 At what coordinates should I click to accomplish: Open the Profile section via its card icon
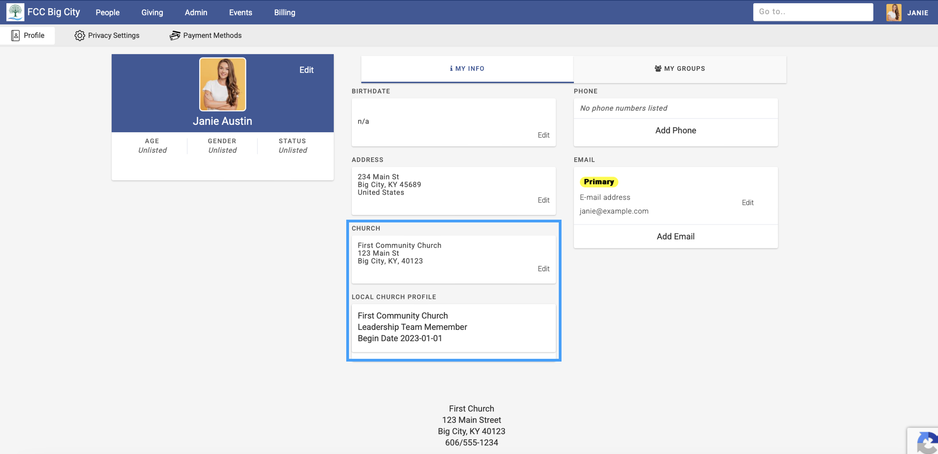pyautogui.click(x=16, y=35)
